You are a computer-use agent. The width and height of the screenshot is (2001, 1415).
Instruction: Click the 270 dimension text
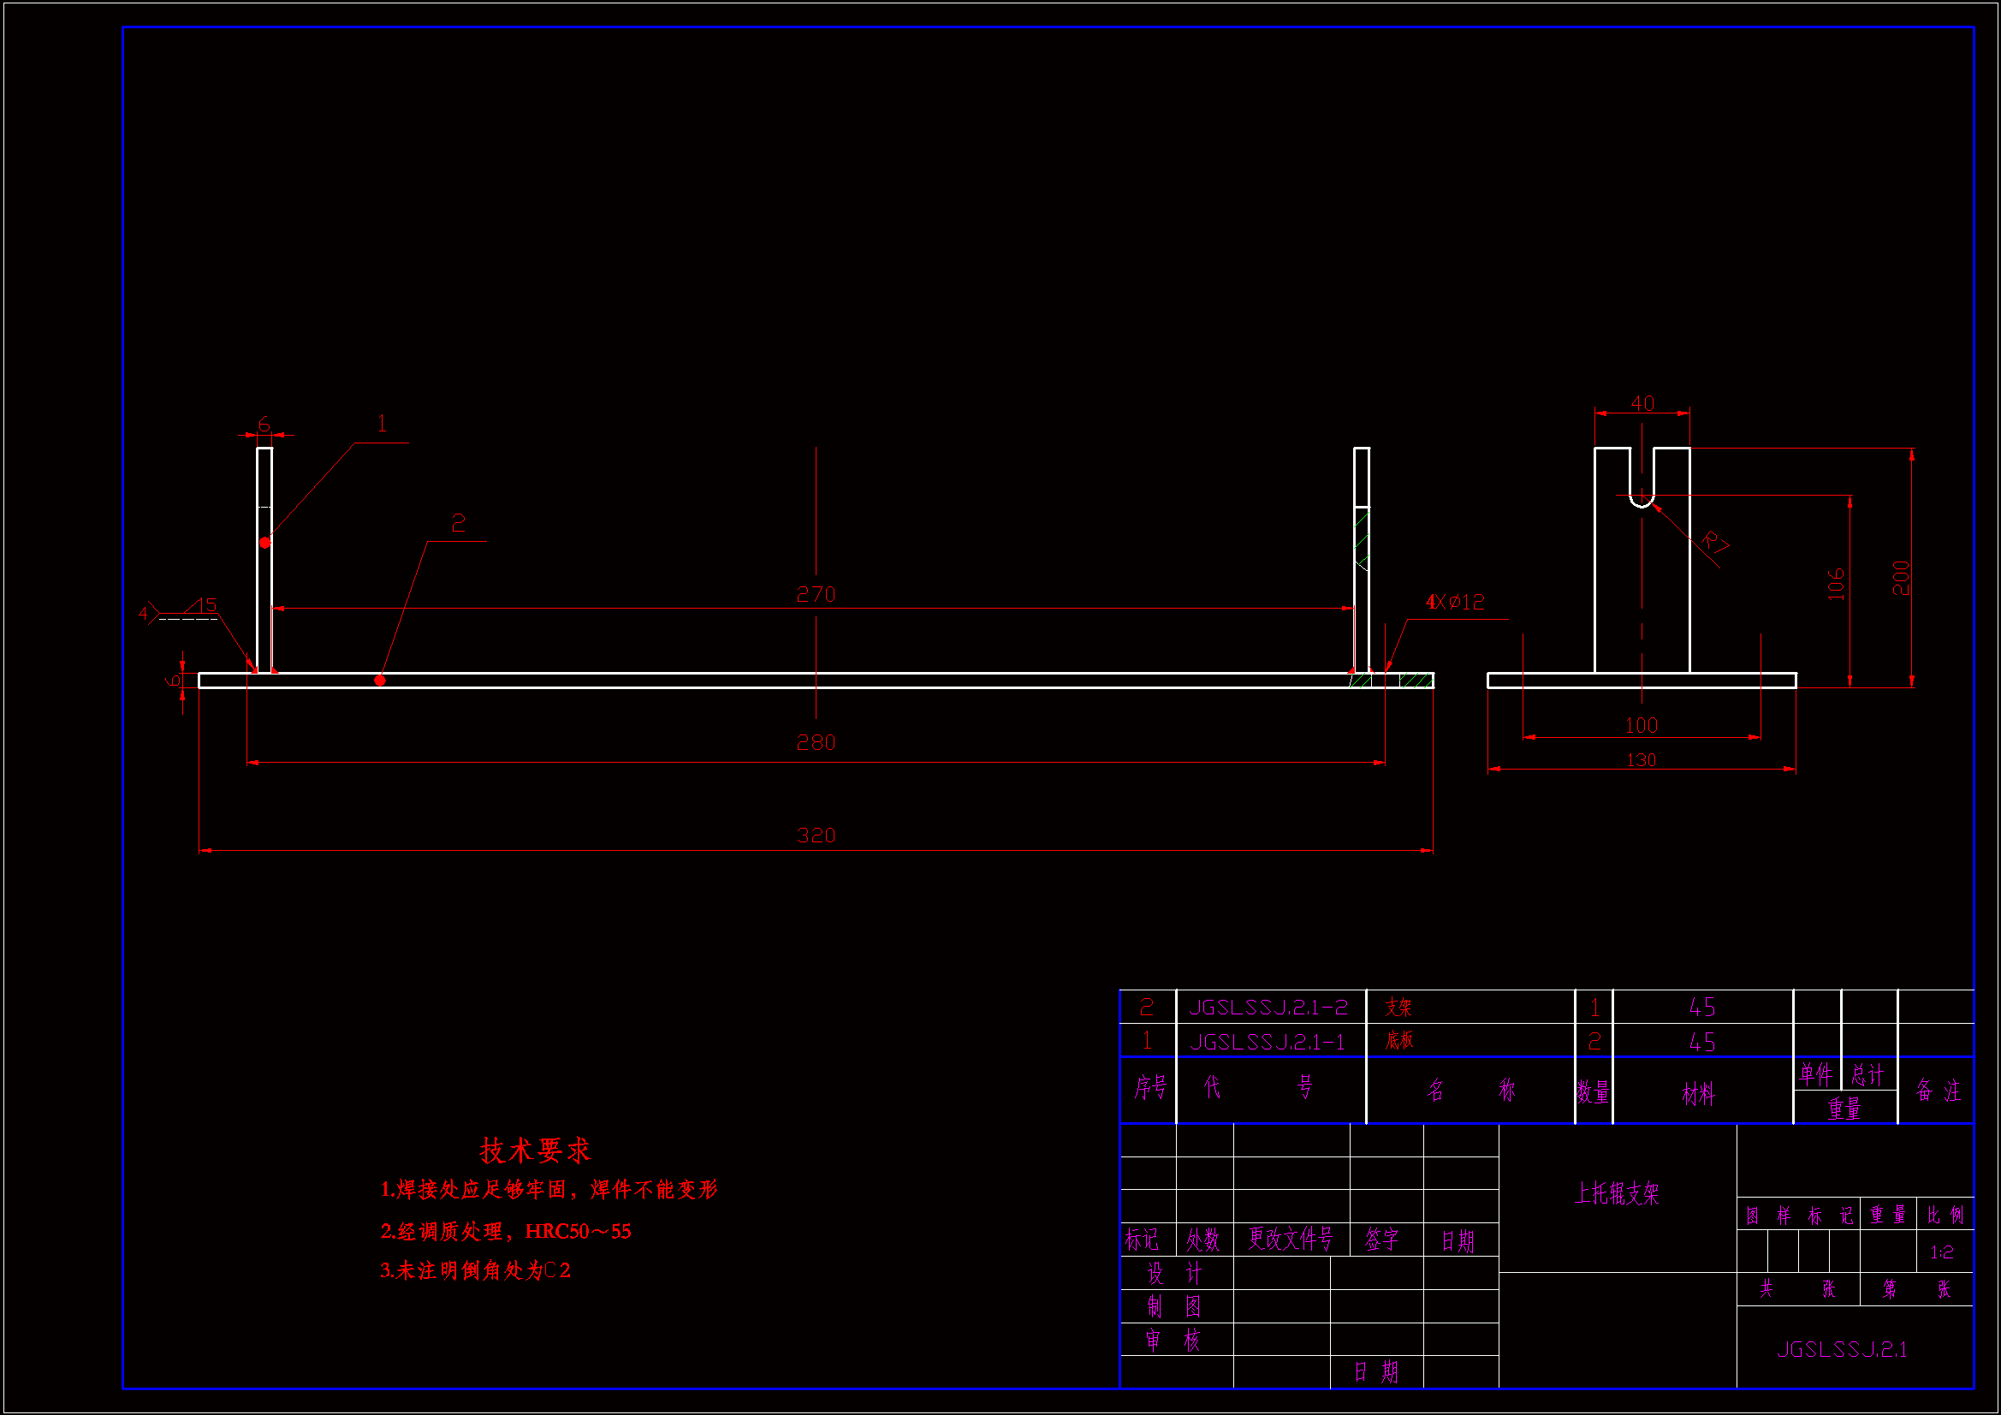pos(815,595)
